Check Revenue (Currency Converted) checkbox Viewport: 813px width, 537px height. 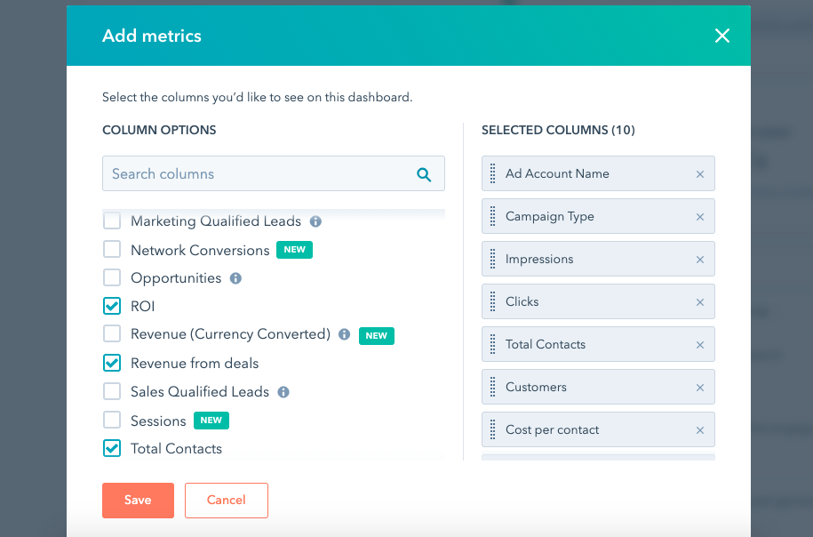(112, 333)
